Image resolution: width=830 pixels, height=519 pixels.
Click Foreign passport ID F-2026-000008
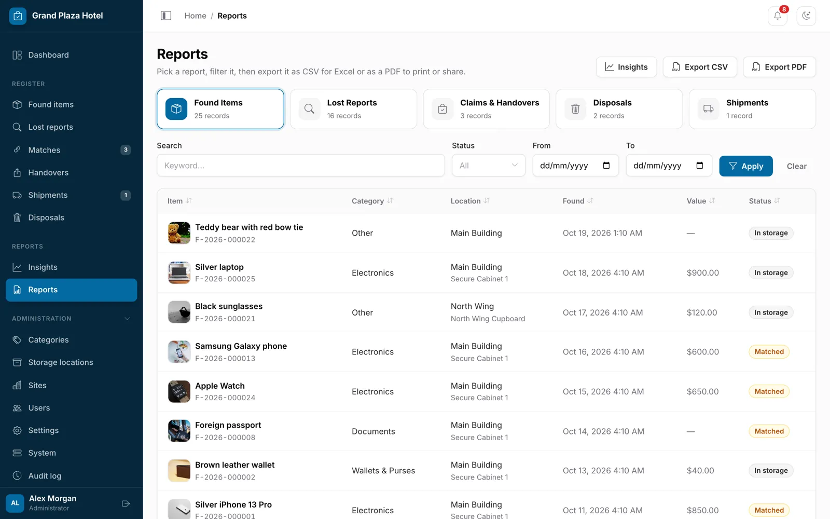coord(225,438)
